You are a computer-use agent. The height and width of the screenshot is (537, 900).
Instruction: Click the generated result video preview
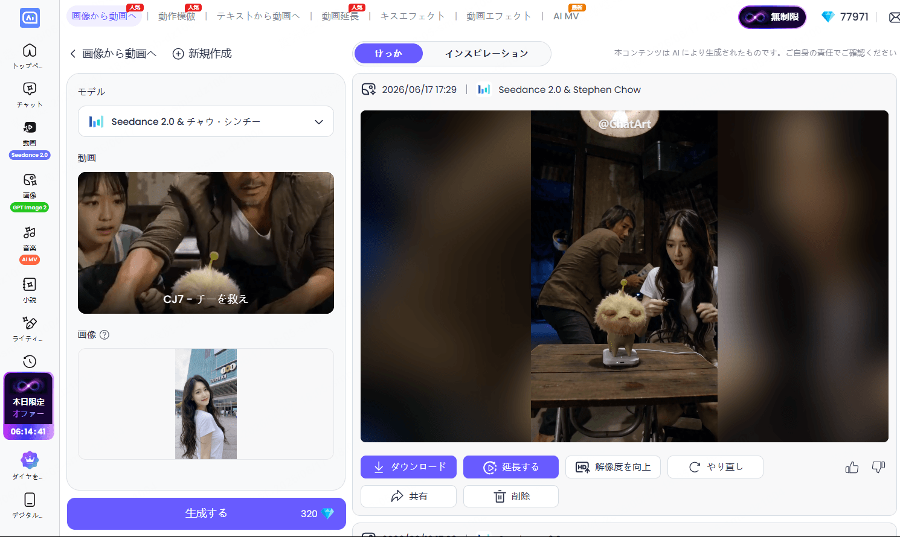tap(624, 276)
